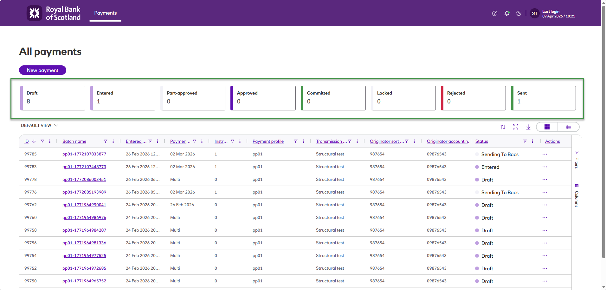The height and width of the screenshot is (290, 606).
Task: Open the Filters side panel
Action: (x=577, y=160)
